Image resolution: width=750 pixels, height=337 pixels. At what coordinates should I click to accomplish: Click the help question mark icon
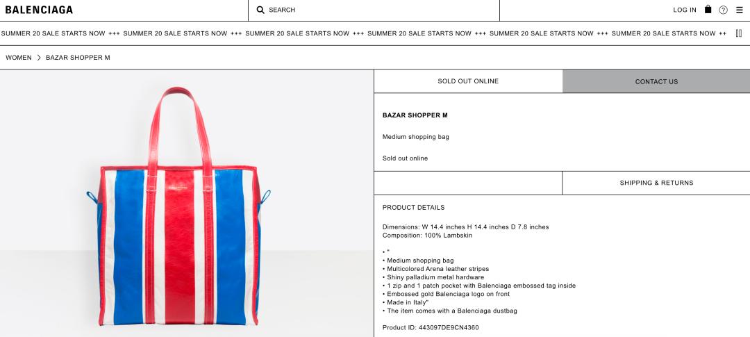click(x=723, y=10)
